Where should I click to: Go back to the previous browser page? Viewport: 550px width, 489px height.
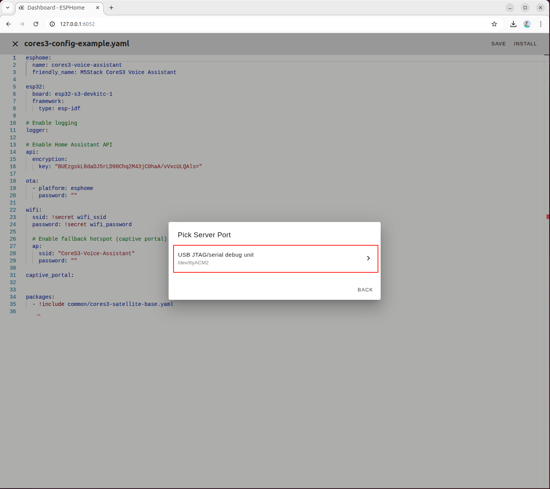pos(8,24)
